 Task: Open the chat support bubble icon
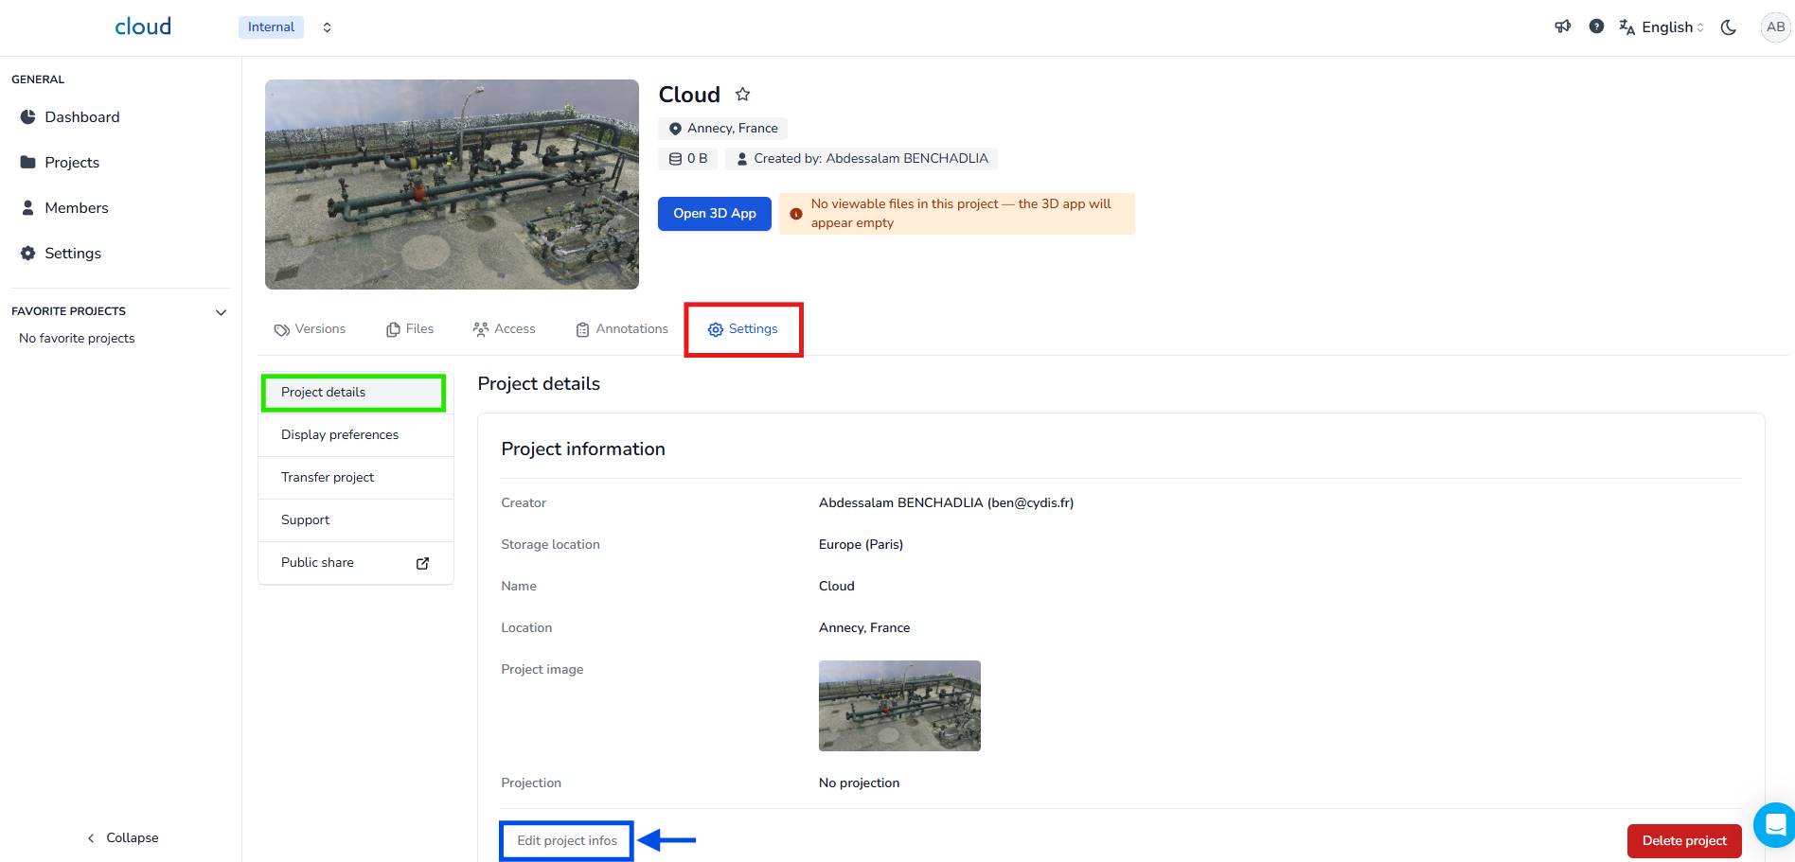1775,825
